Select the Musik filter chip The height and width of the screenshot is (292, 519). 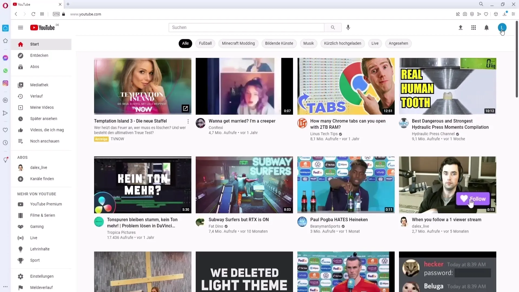308,43
